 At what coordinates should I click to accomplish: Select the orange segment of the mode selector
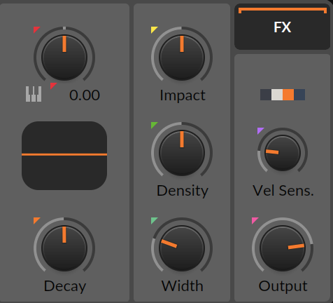pos(288,95)
